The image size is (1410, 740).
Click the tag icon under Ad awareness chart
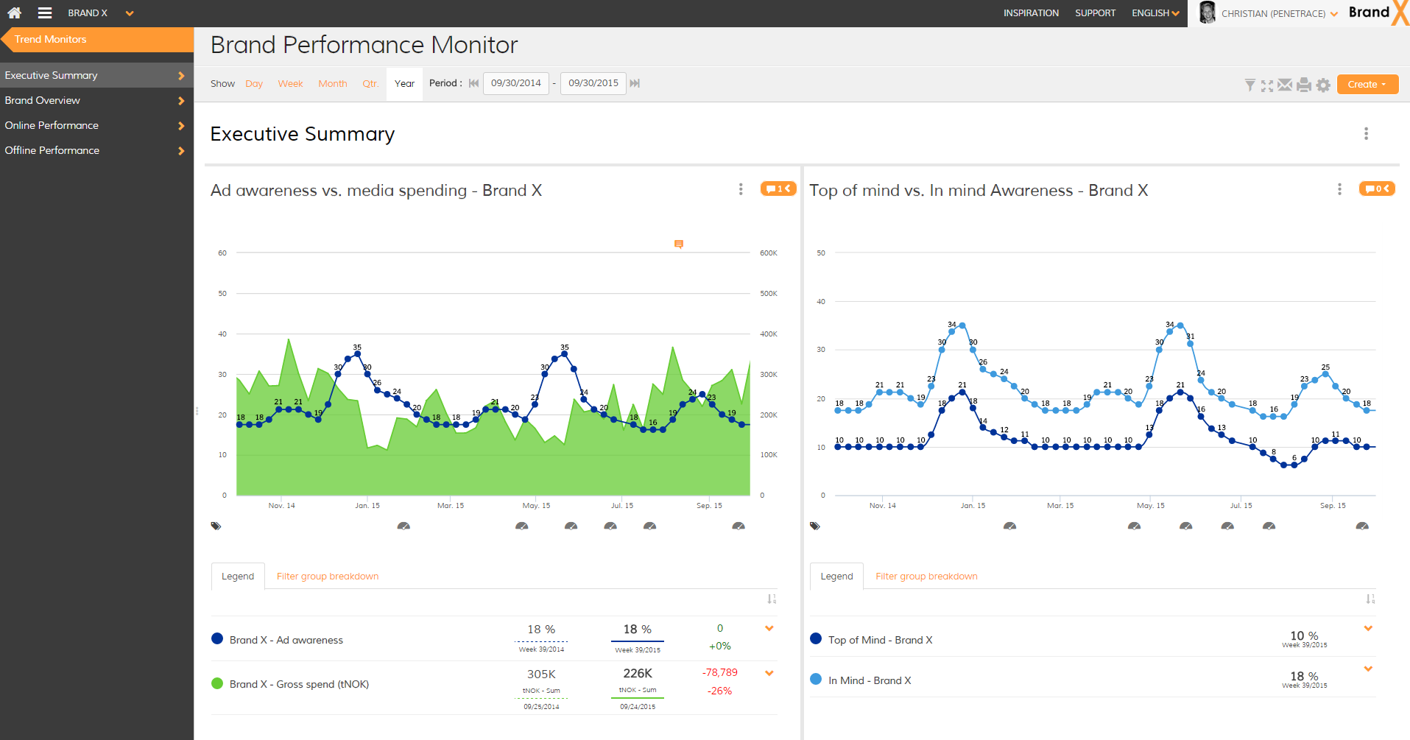216,526
